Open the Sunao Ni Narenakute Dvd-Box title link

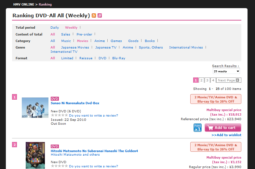[x=75, y=103]
